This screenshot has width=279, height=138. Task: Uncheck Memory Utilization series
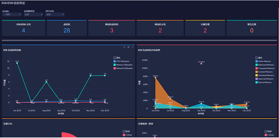point(114,65)
